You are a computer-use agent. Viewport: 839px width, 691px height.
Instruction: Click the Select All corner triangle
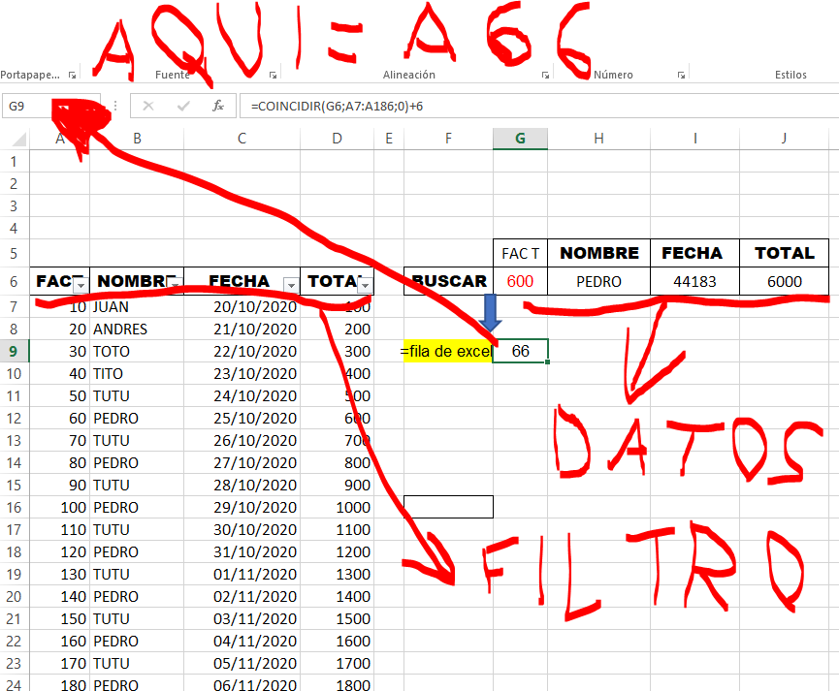click(18, 139)
